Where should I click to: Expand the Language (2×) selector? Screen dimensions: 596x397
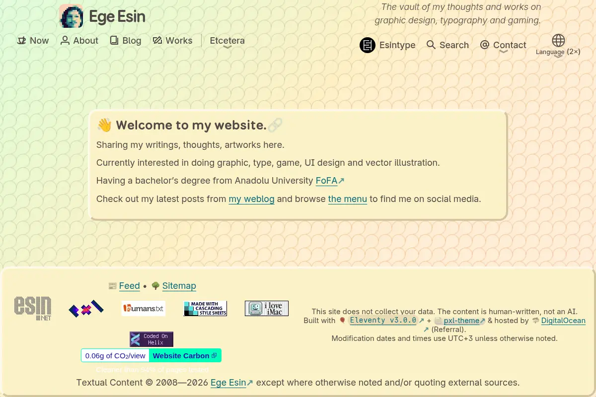pyautogui.click(x=558, y=52)
